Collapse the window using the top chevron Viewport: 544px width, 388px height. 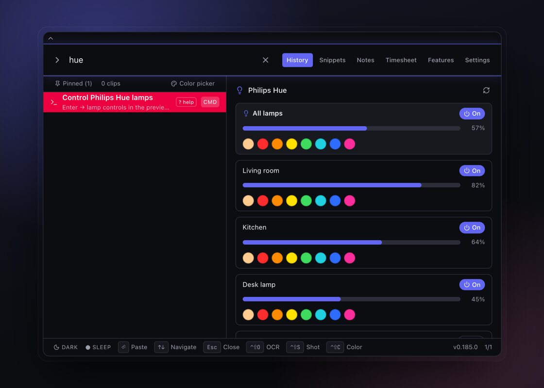(x=51, y=38)
